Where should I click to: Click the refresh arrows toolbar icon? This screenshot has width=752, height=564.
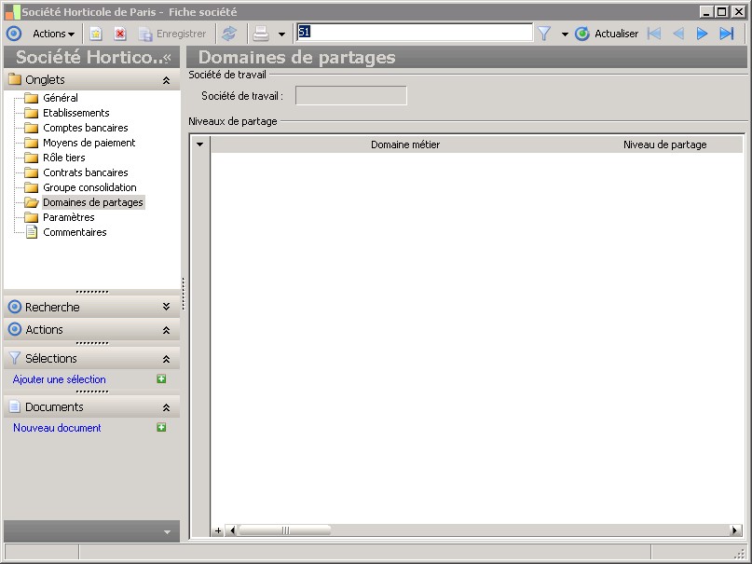tap(229, 34)
